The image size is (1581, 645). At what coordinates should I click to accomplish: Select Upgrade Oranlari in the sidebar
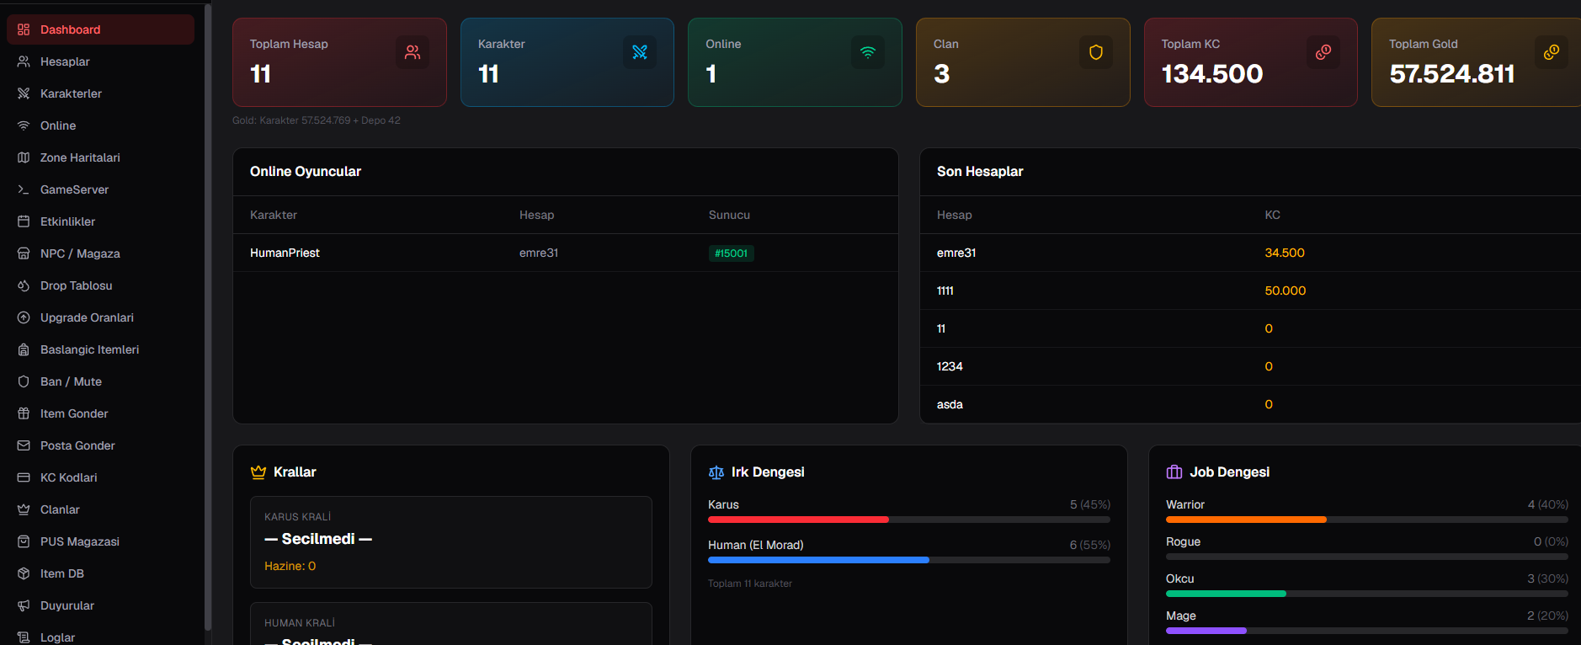tap(100, 317)
